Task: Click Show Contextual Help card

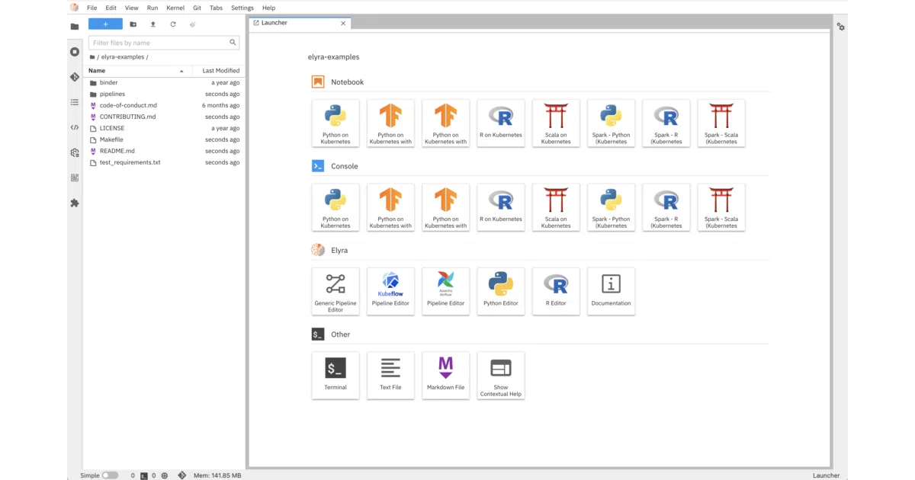Action: pos(501,376)
